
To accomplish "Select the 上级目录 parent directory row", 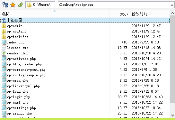I will point(85,20).
